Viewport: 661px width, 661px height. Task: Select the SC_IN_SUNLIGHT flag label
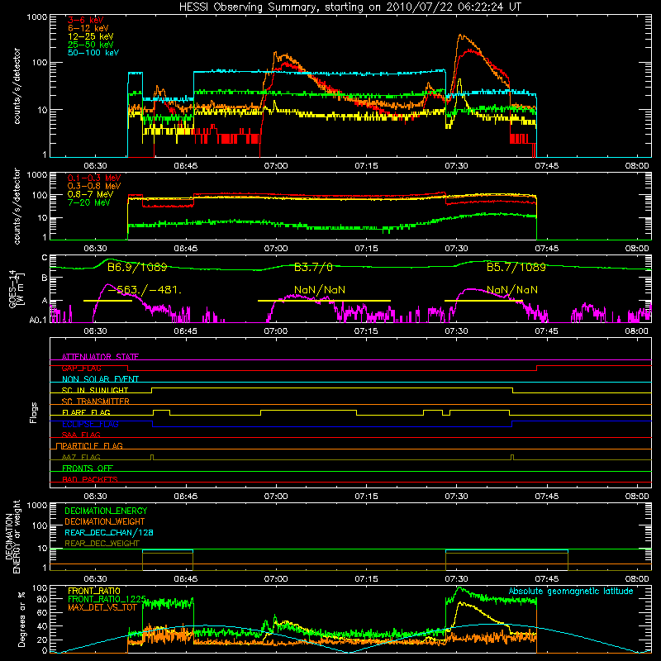(95, 390)
